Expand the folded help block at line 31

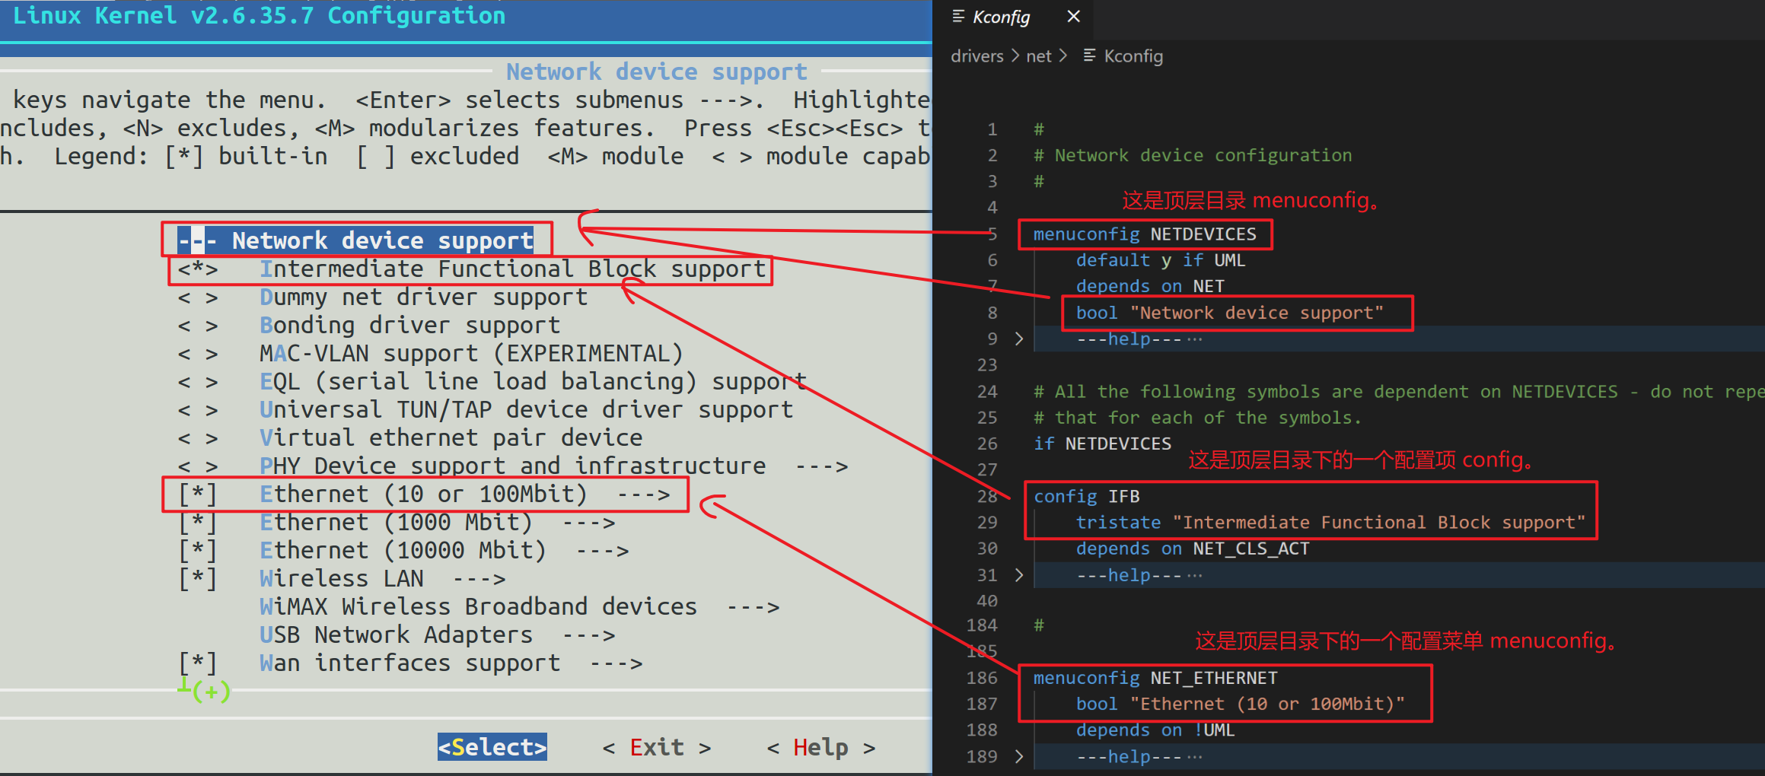click(x=1019, y=575)
